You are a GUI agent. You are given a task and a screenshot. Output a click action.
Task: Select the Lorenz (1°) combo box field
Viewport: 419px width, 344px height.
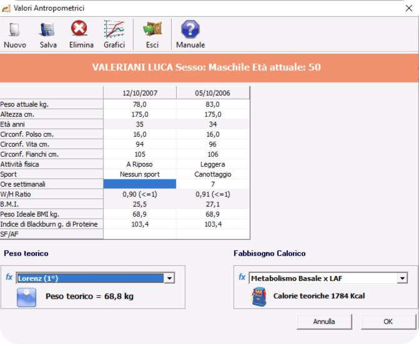click(96, 278)
